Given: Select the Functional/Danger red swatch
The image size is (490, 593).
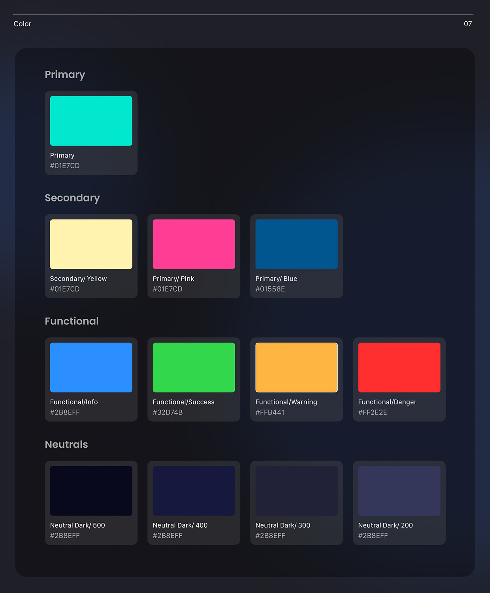Looking at the screenshot, I should 400,367.
